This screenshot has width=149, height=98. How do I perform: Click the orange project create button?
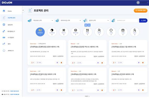point(141,10)
